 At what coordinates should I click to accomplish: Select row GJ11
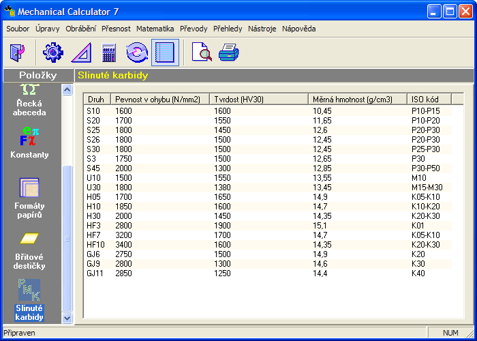268,273
